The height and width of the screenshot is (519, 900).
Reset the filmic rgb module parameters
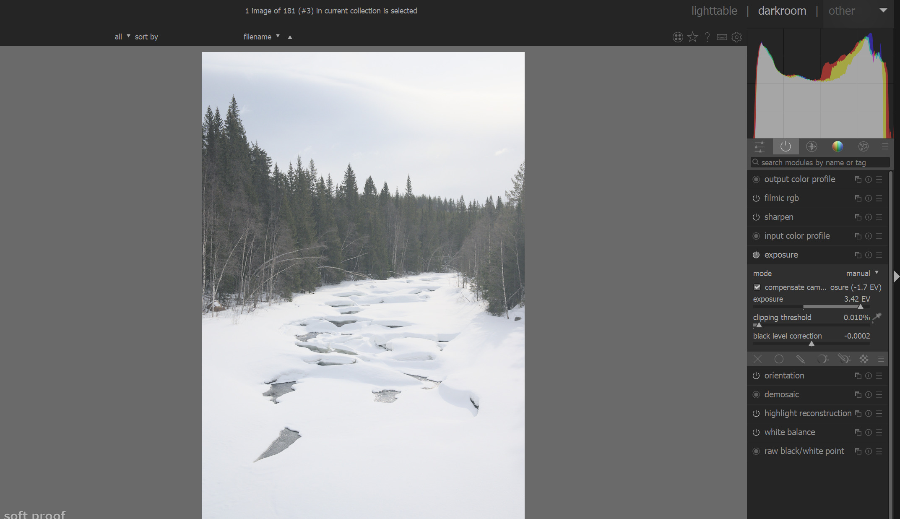pyautogui.click(x=869, y=198)
